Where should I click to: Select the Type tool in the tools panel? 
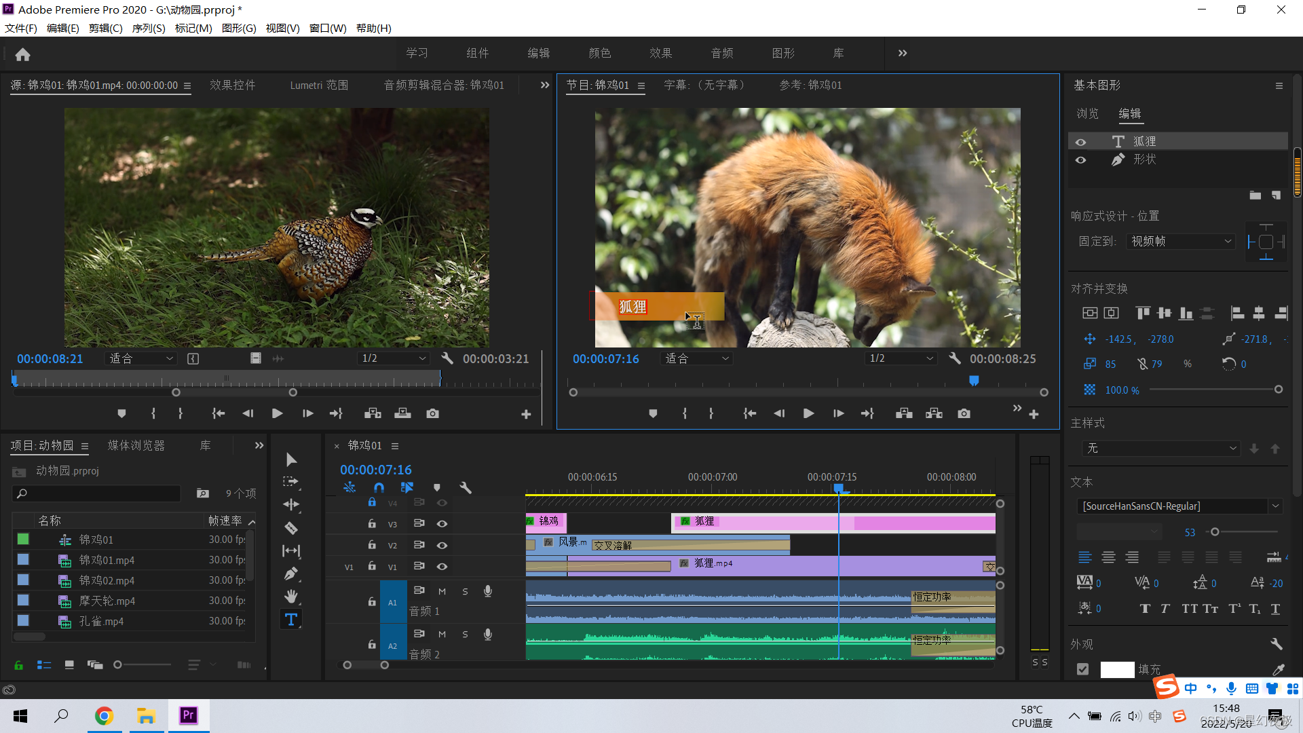coord(291,619)
